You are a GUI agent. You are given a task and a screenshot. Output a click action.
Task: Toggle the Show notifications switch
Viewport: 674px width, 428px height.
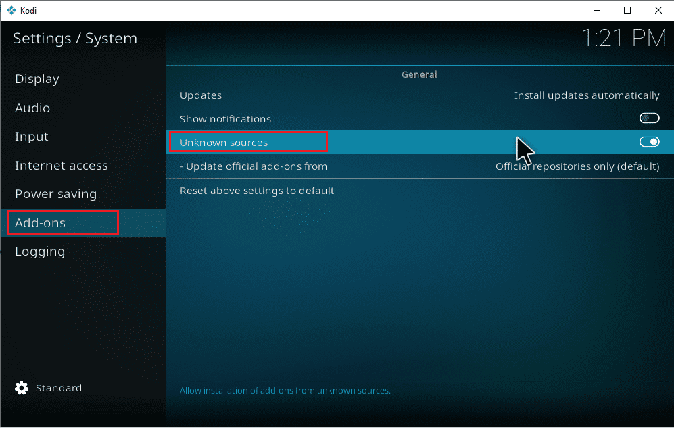click(649, 118)
